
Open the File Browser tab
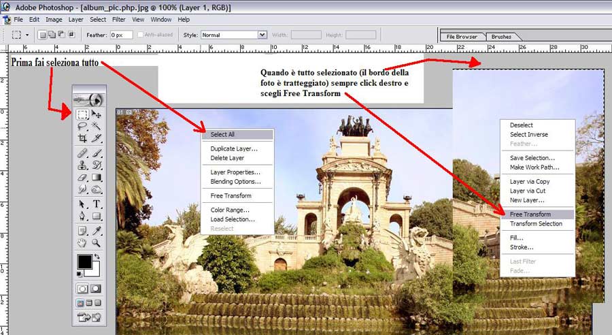(x=461, y=37)
